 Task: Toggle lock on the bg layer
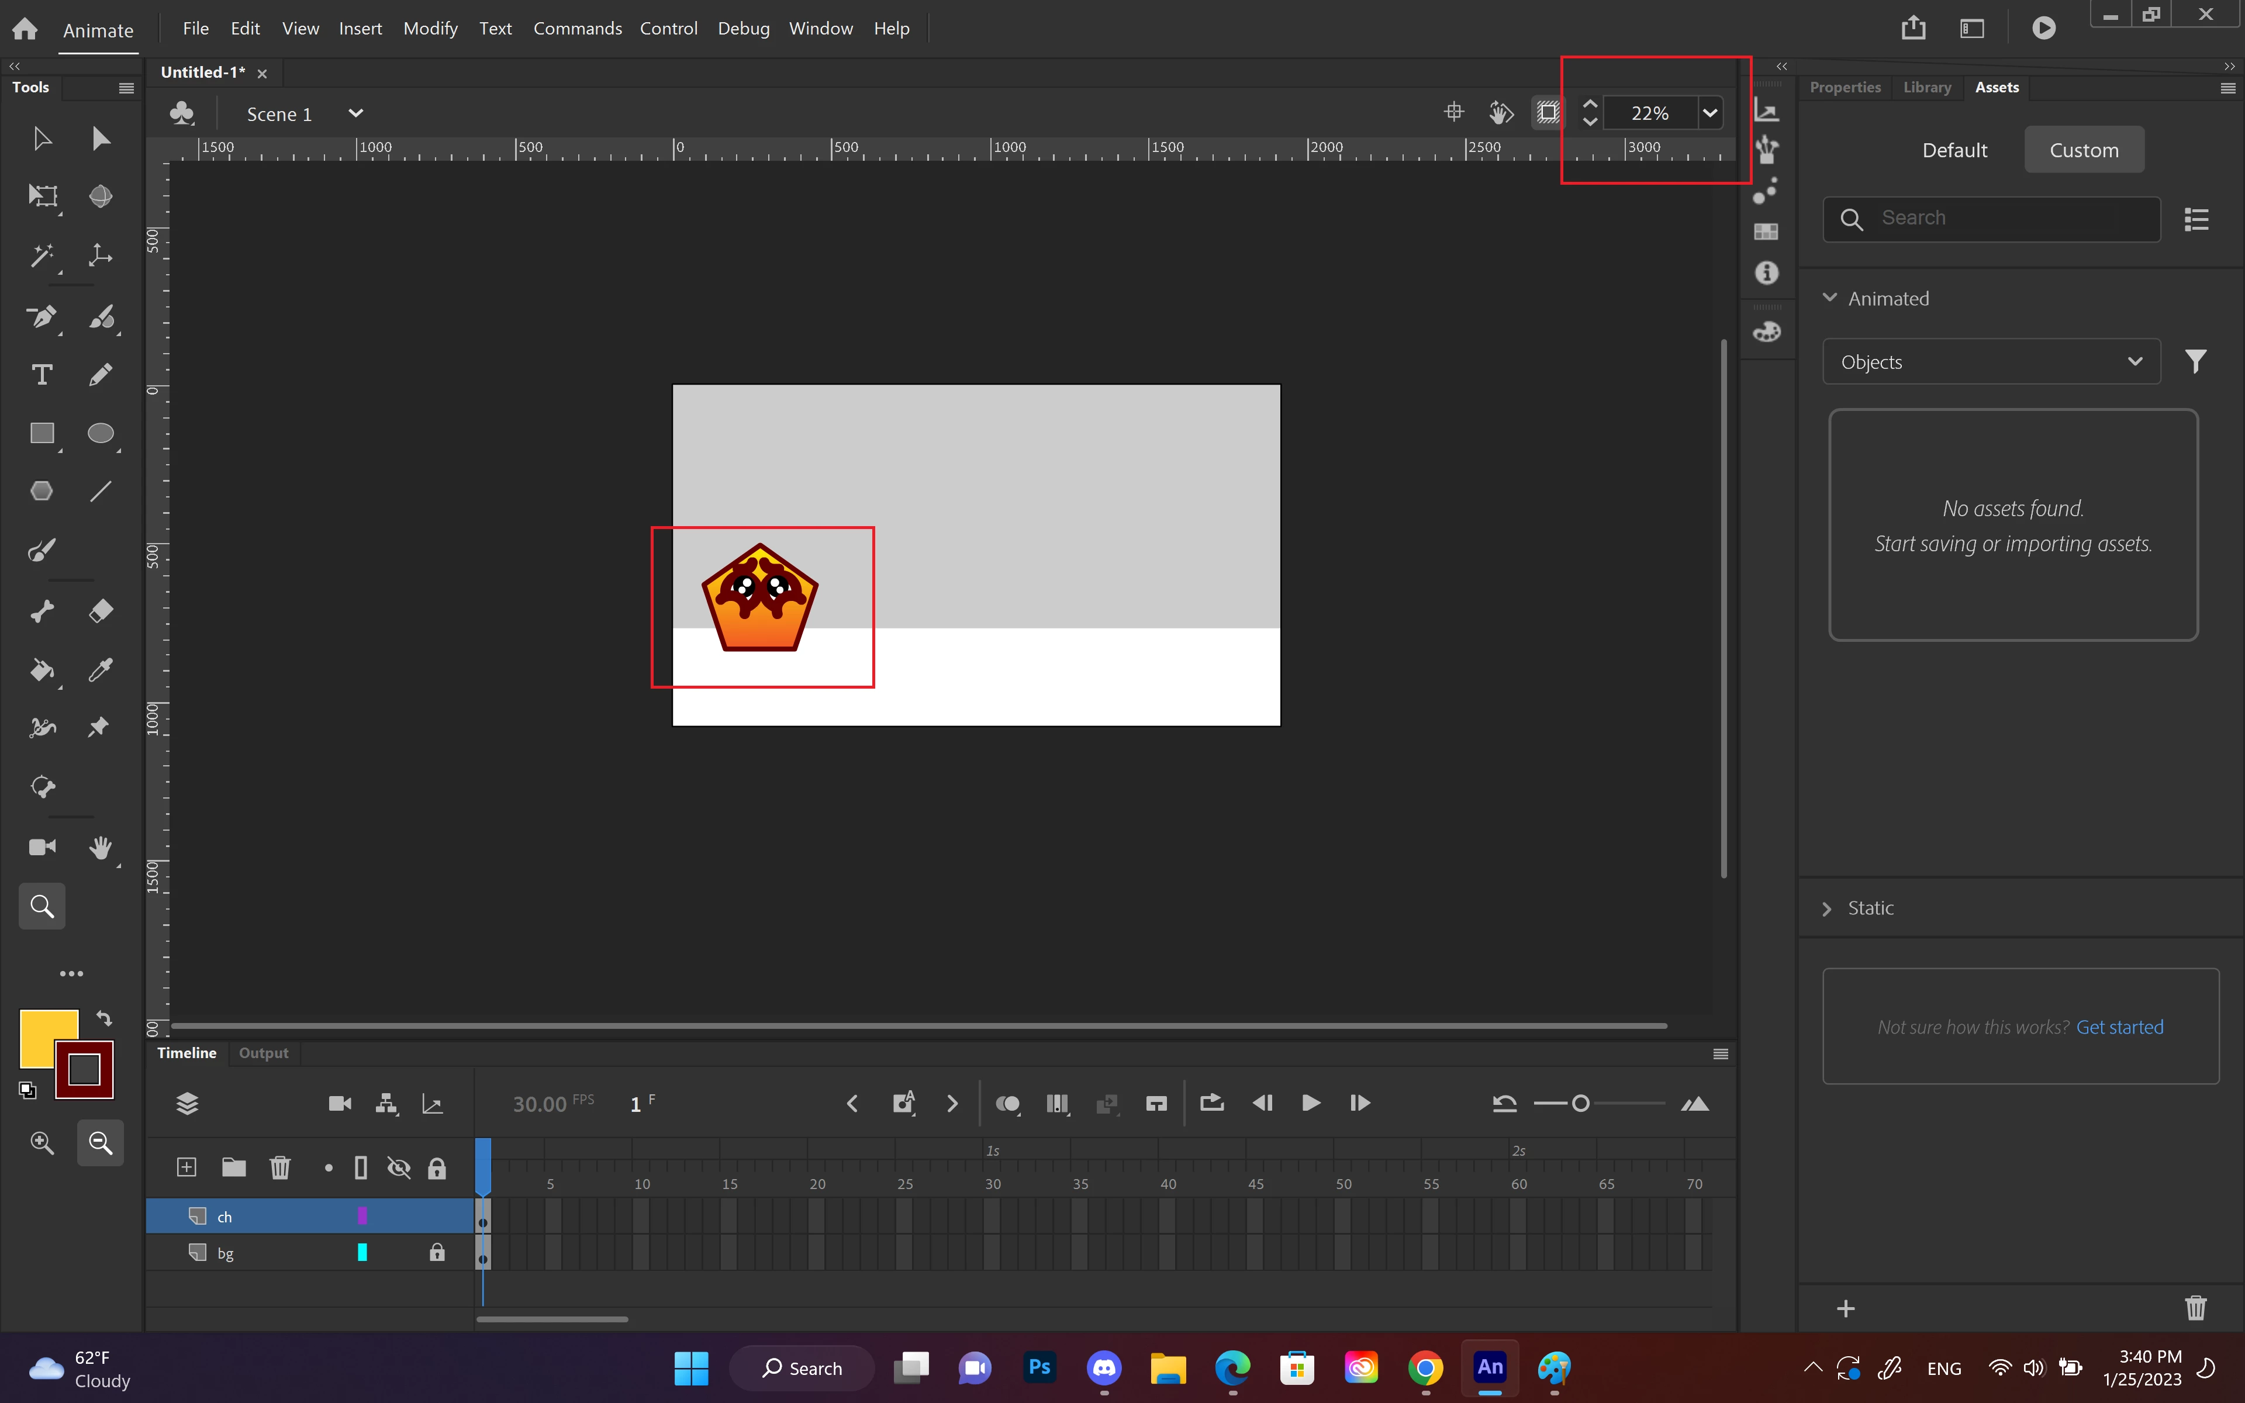pos(437,1253)
